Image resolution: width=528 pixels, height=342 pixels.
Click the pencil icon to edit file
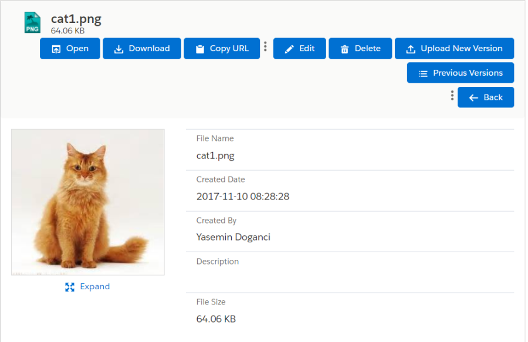[x=289, y=49]
